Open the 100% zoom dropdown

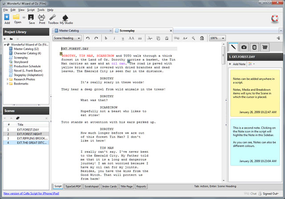click(x=217, y=38)
